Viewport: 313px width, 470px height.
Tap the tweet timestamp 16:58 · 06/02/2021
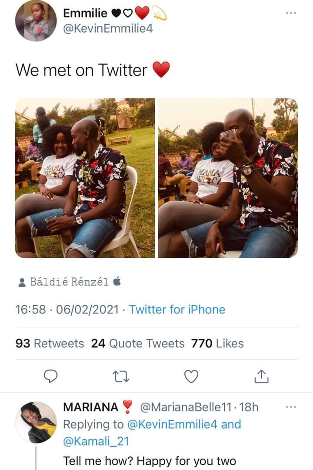67,310
